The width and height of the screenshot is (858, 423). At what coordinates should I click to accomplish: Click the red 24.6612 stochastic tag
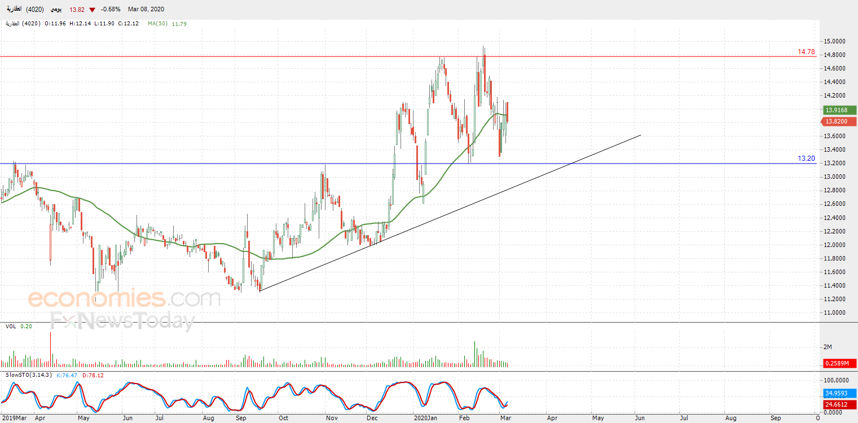tap(840, 404)
